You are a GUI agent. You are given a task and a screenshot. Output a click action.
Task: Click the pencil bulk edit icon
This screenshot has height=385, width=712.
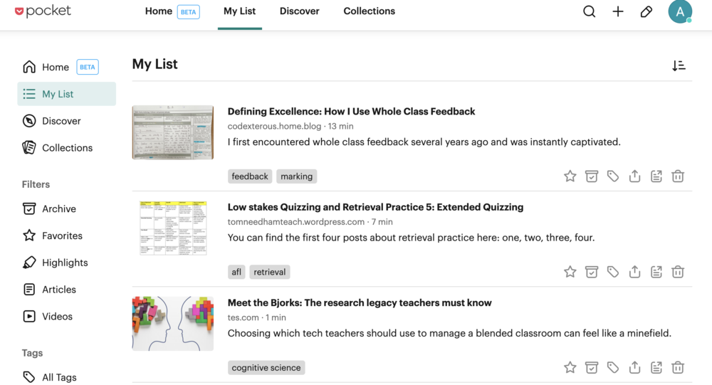(646, 11)
